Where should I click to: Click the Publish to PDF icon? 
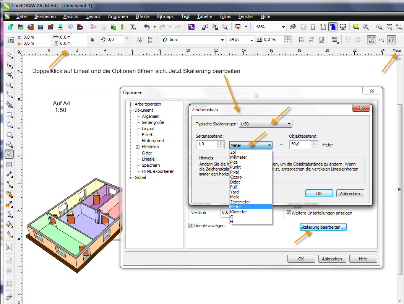tap(80, 27)
